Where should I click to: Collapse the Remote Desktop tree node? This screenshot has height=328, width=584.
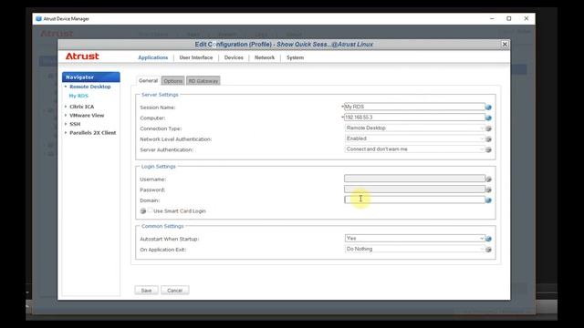click(66, 87)
